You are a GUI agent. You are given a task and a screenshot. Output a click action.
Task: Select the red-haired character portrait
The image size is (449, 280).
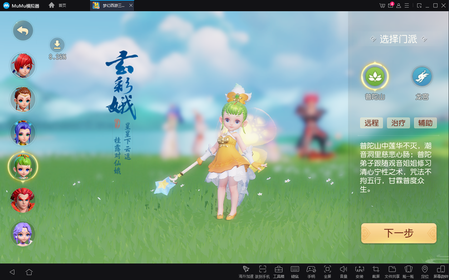coord(23,66)
